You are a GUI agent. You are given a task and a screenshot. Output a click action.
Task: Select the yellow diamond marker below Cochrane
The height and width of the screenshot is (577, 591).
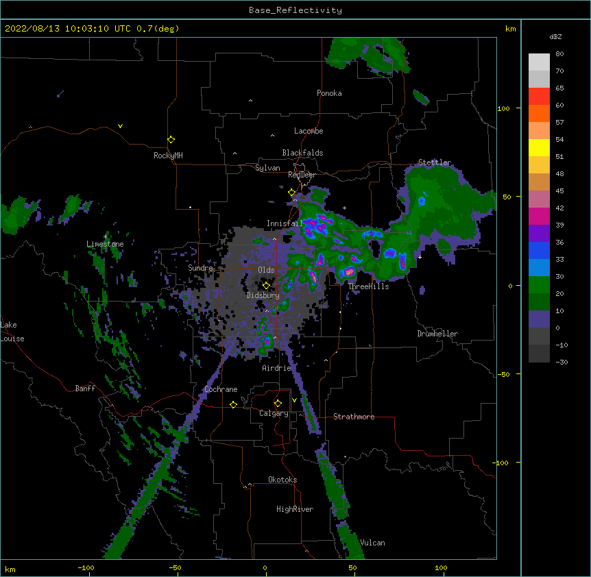pos(233,404)
